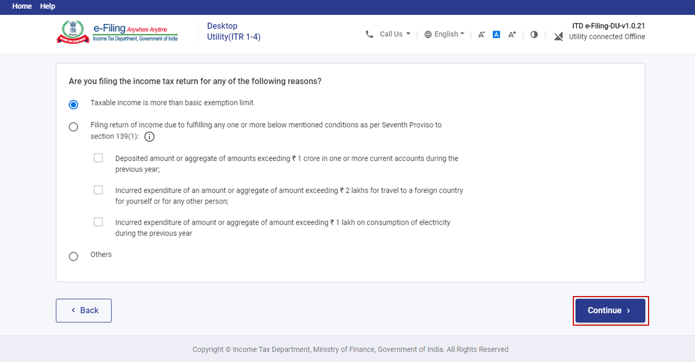Open the info icon next to section 139(1)

(149, 137)
